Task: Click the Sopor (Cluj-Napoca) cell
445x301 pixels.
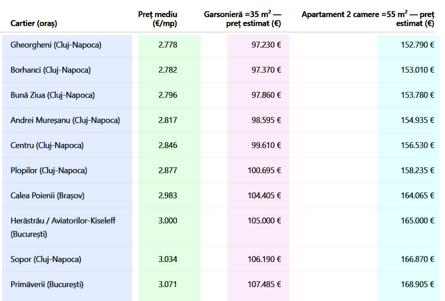Action: coord(46,259)
